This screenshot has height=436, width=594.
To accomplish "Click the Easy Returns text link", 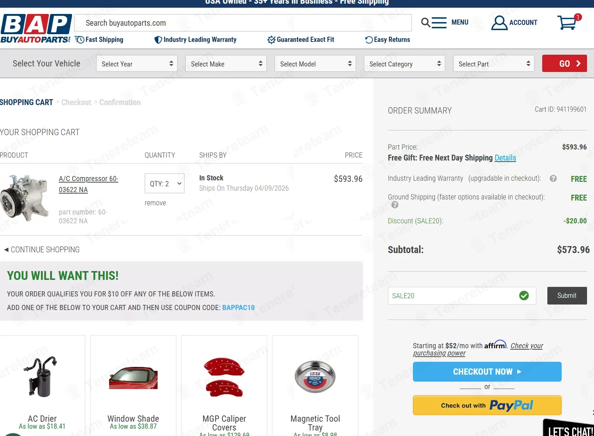I will [x=392, y=40].
